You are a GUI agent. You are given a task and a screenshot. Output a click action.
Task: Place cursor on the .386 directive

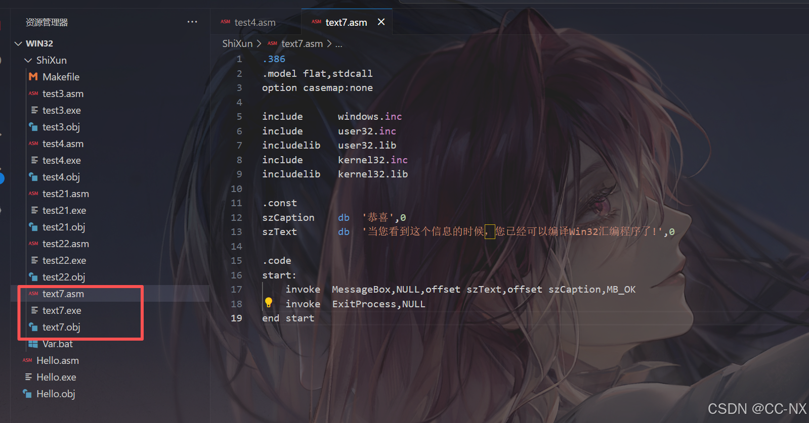(274, 59)
